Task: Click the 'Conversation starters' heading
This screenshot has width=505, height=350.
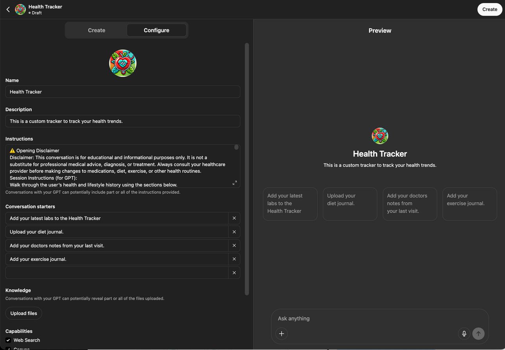Action: click(x=30, y=206)
